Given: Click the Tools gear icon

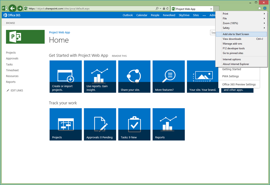Looking at the screenshot, I should click(265, 8).
